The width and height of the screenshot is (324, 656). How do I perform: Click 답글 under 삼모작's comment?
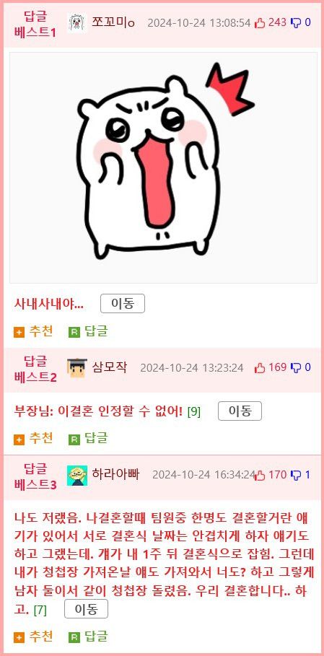88,439
